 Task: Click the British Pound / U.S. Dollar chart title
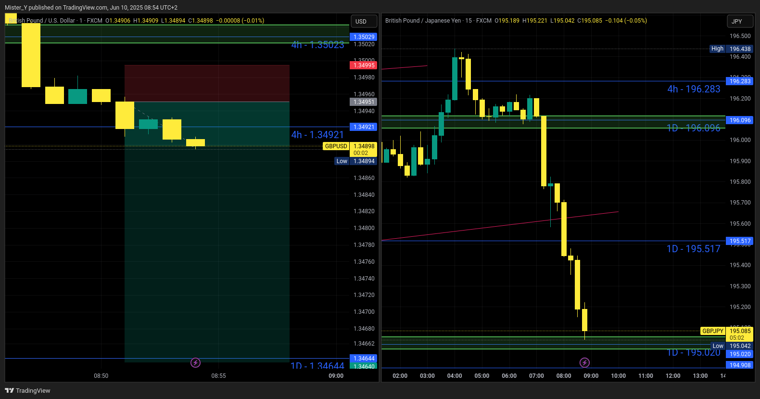(x=42, y=21)
